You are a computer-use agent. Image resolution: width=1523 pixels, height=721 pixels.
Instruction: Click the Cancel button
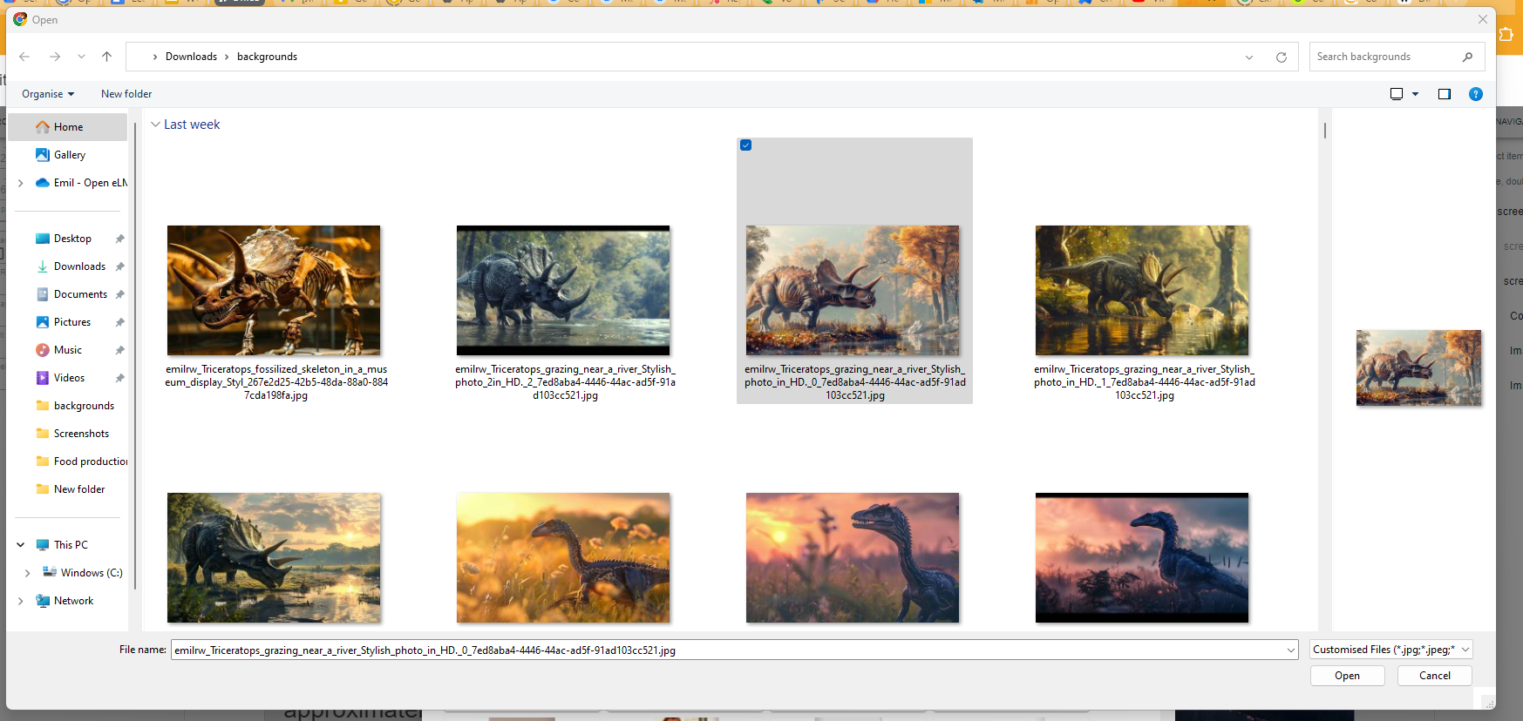point(1434,676)
